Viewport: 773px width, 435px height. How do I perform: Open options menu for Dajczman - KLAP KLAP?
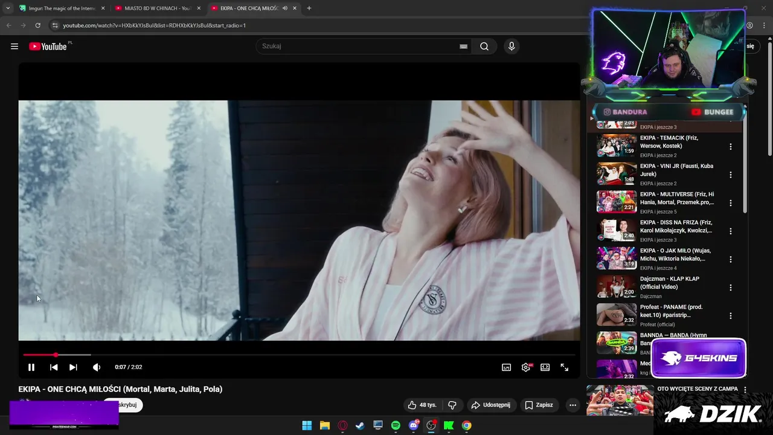731,288
